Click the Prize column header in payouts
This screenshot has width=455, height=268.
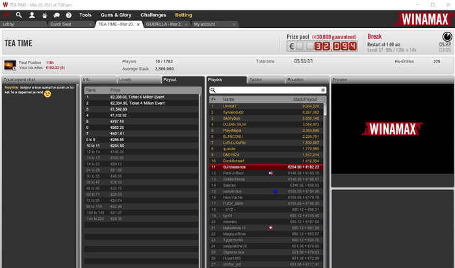click(115, 90)
